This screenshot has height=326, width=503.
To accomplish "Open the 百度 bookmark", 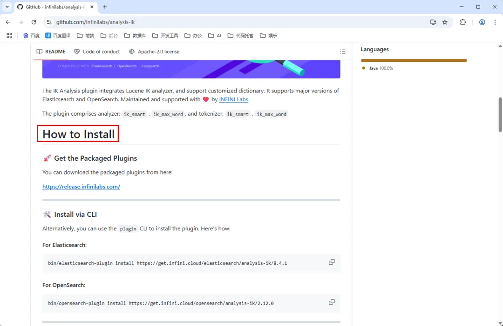I will pyautogui.click(x=31, y=35).
